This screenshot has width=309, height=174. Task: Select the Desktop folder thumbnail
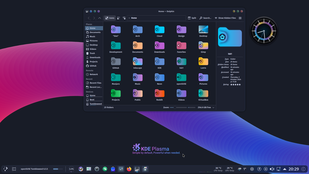pyautogui.click(x=203, y=29)
